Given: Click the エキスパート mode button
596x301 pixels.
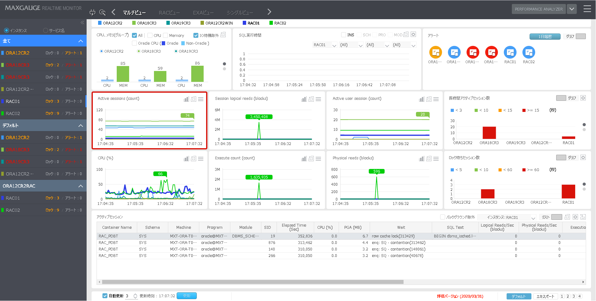Looking at the screenshot, I should click(x=545, y=296).
